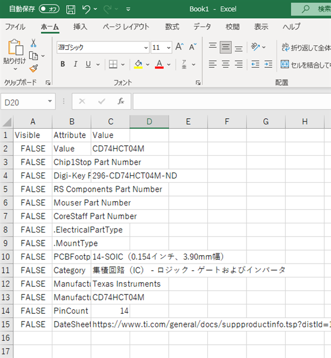Click the Select All corner triangle
331x358 pixels.
click(7, 122)
